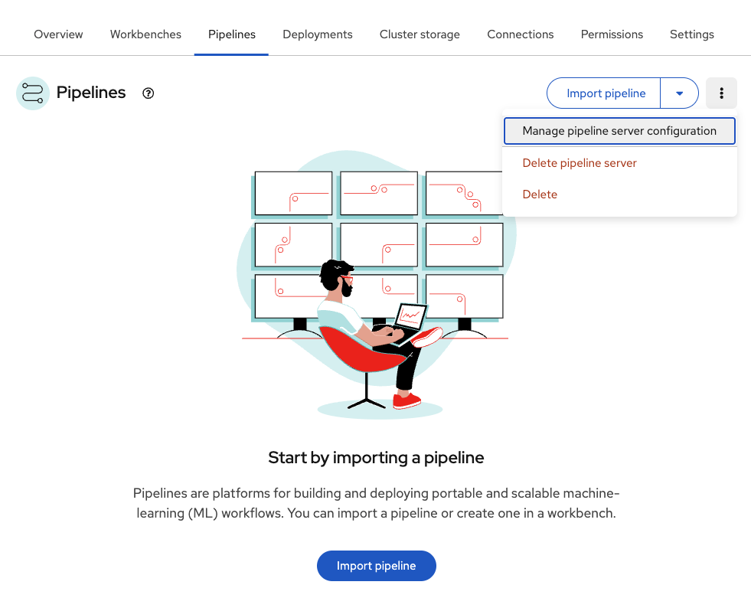Click the "Start by importing a pipeline" heading
The image size is (751, 598).
tap(376, 458)
